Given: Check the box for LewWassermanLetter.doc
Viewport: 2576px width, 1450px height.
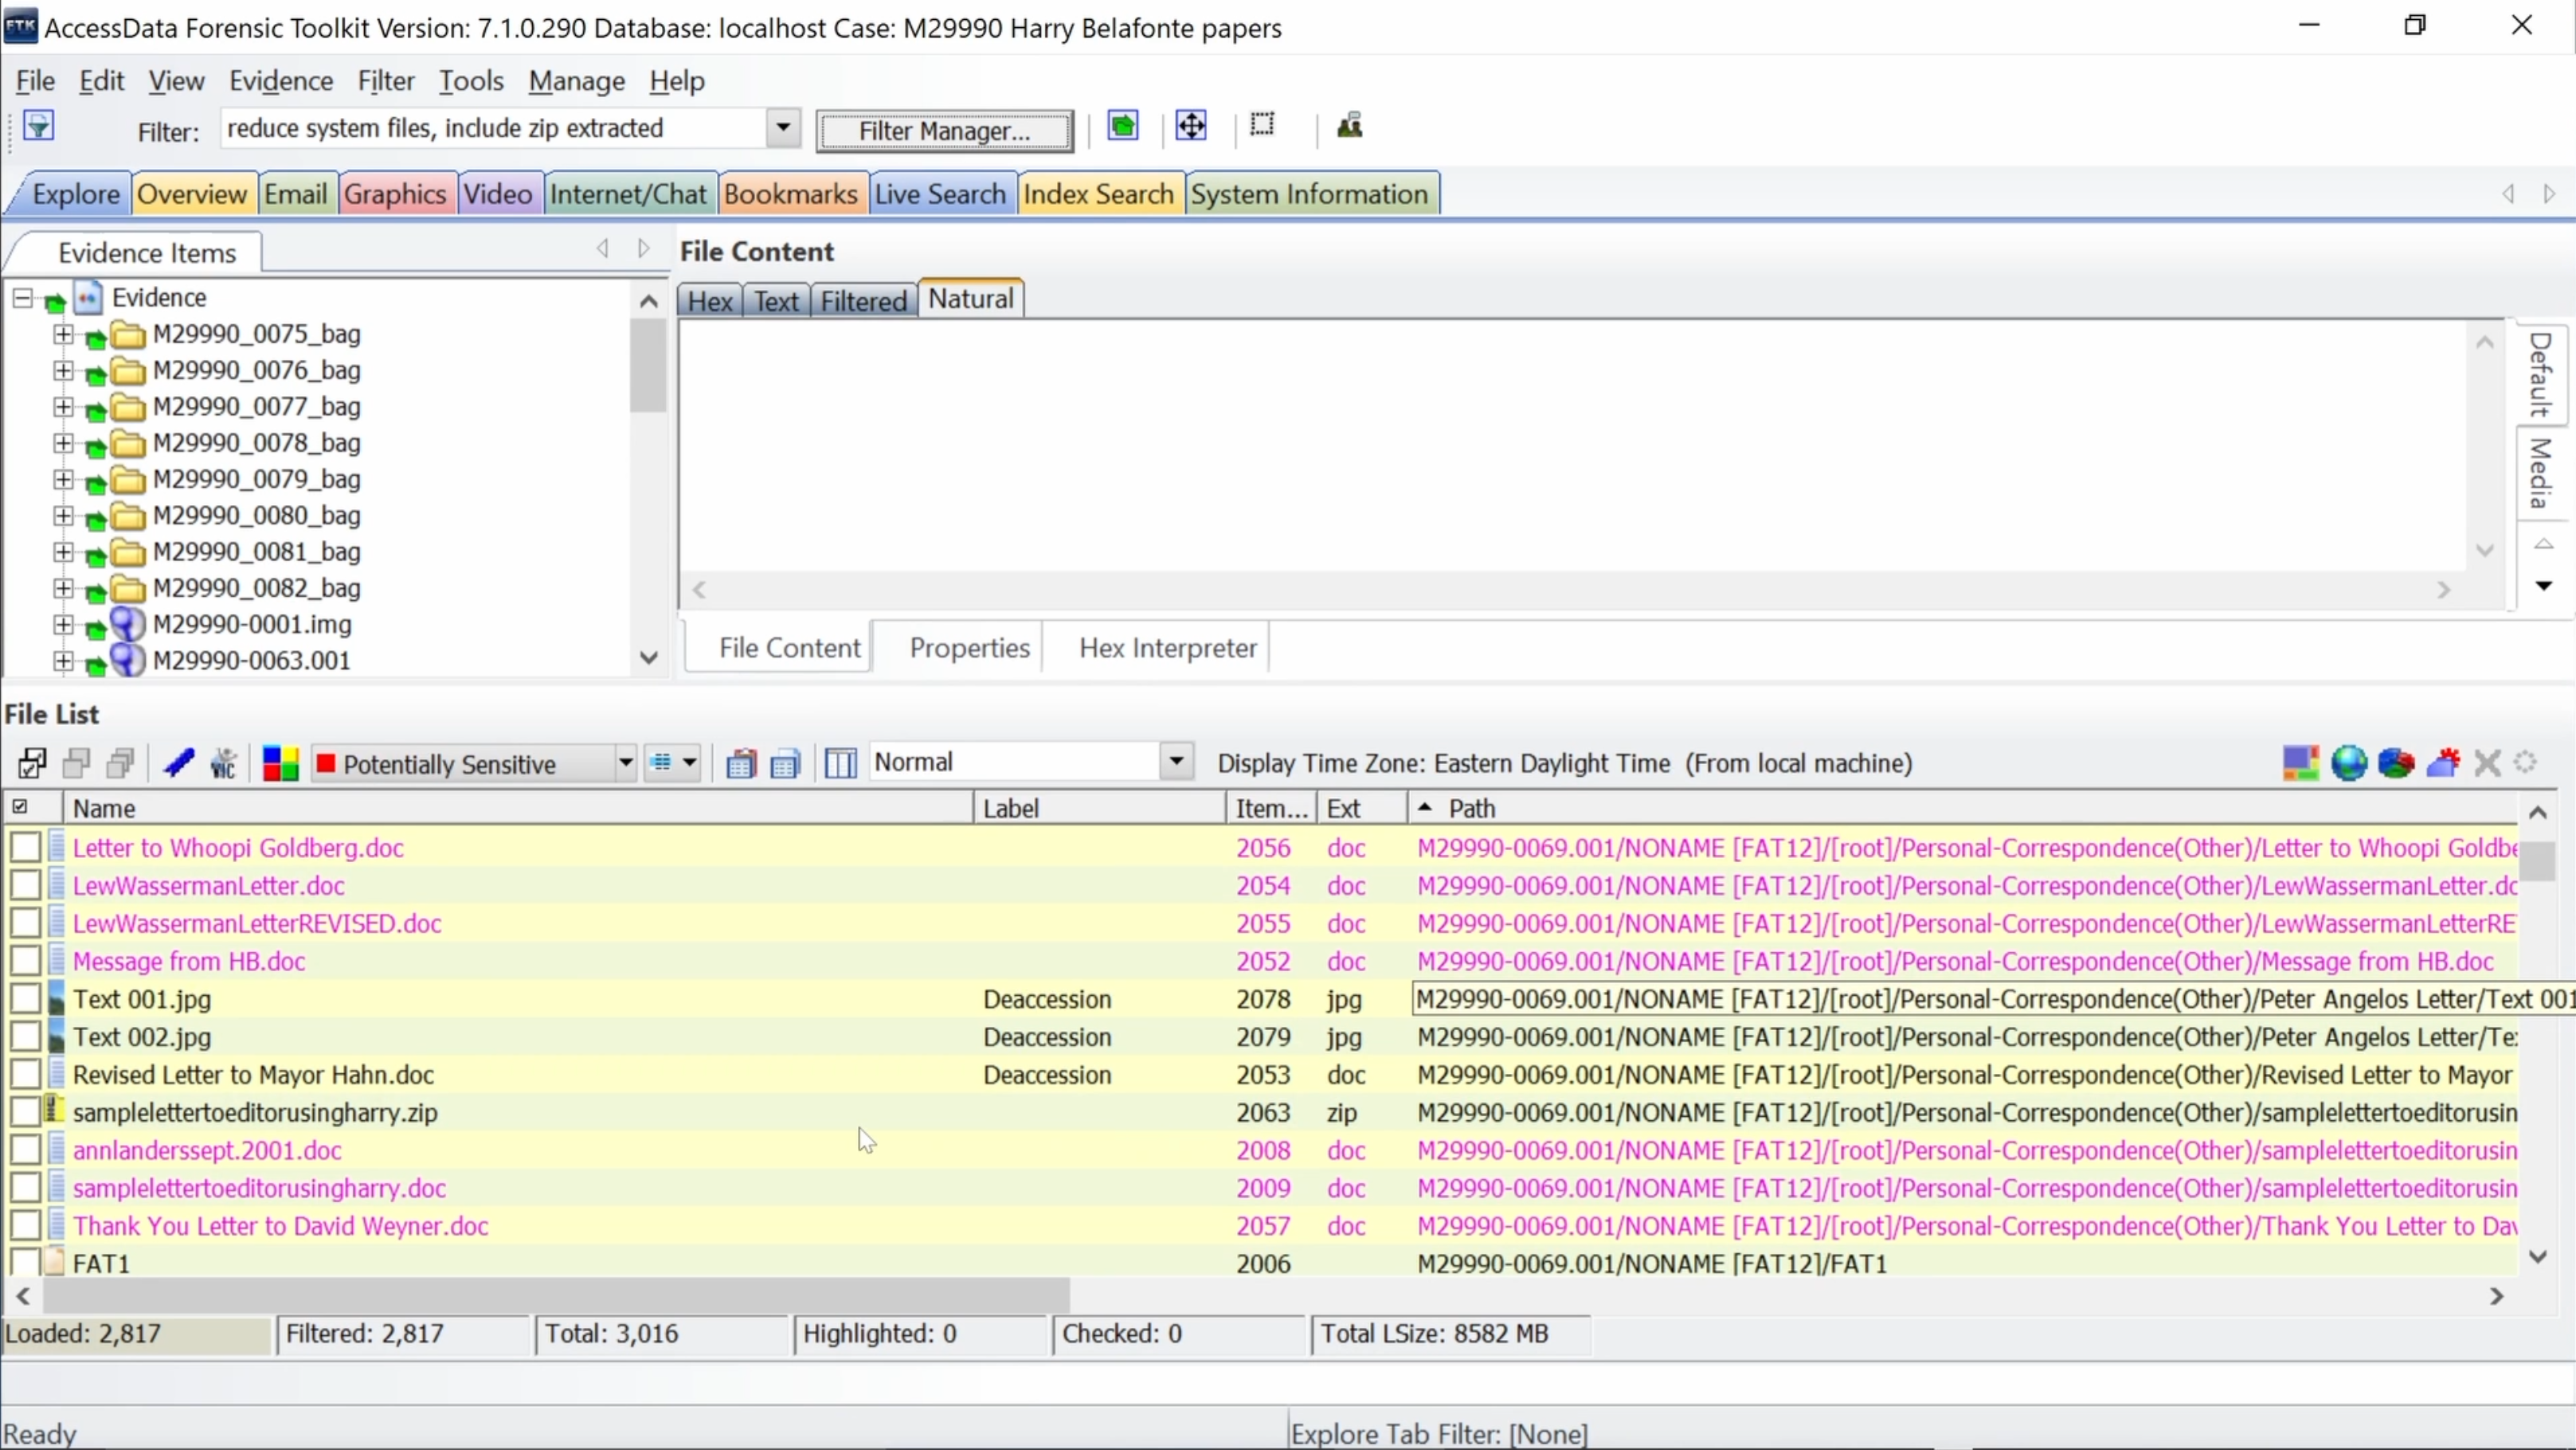Looking at the screenshot, I should click(26, 886).
